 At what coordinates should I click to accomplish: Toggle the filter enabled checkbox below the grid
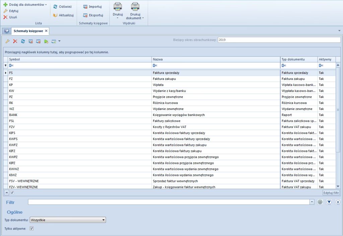click(12, 193)
